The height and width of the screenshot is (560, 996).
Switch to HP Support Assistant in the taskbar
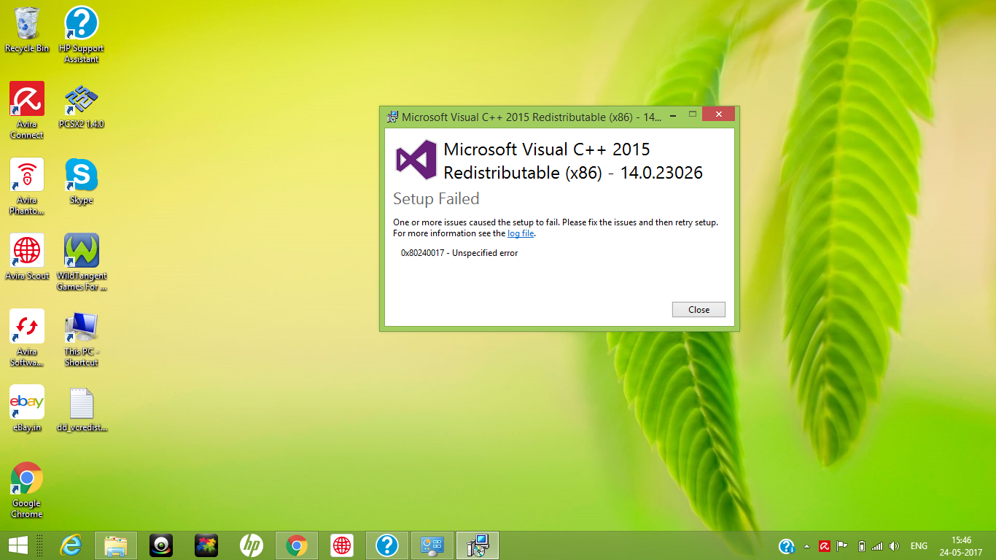[x=387, y=545]
